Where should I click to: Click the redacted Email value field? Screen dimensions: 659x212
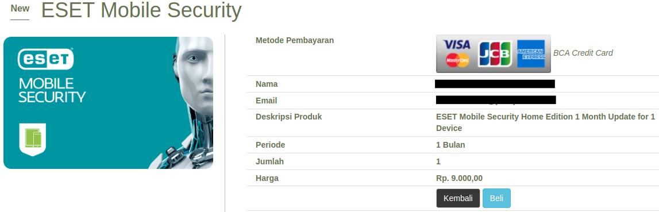[496, 100]
